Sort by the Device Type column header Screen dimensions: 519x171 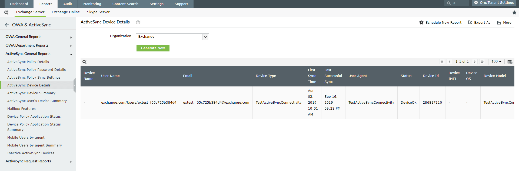tap(266, 76)
